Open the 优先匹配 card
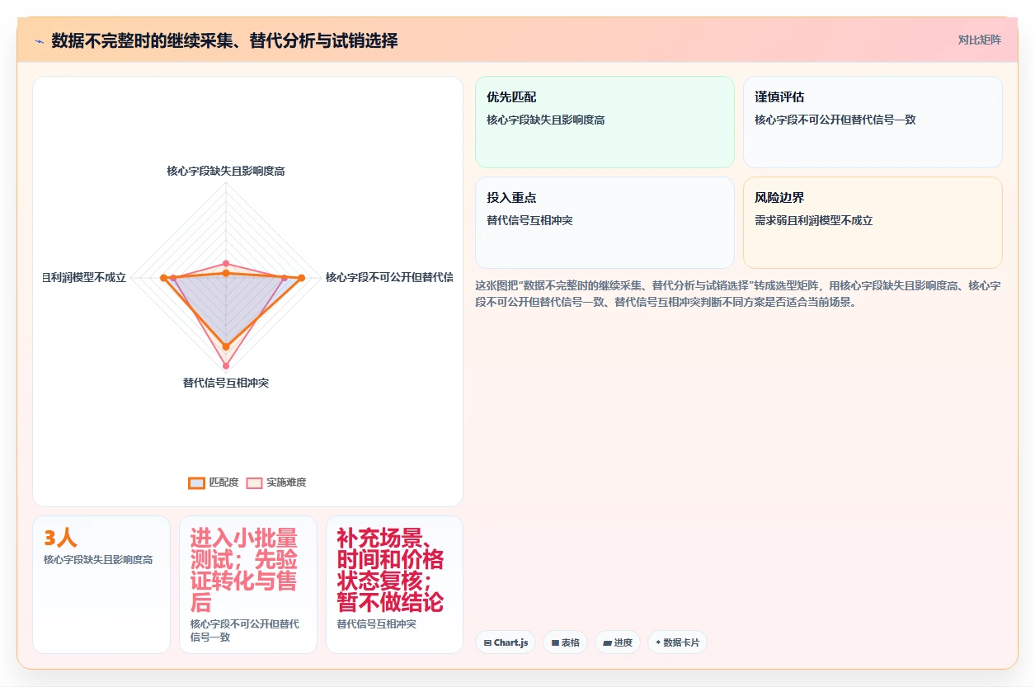The height and width of the screenshot is (687, 1035). click(x=605, y=122)
